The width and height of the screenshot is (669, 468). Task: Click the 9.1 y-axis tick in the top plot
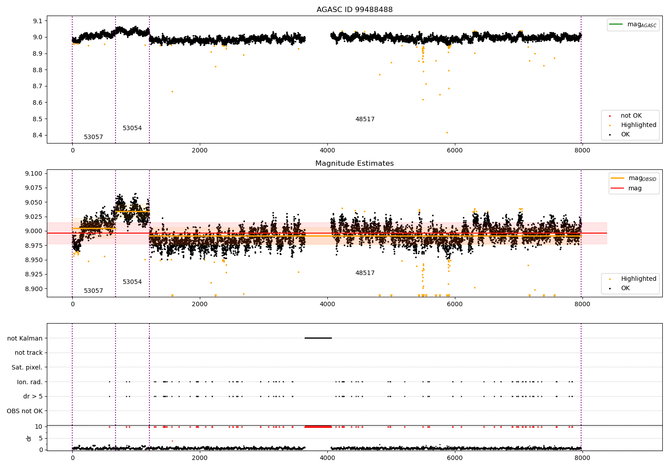click(37, 21)
